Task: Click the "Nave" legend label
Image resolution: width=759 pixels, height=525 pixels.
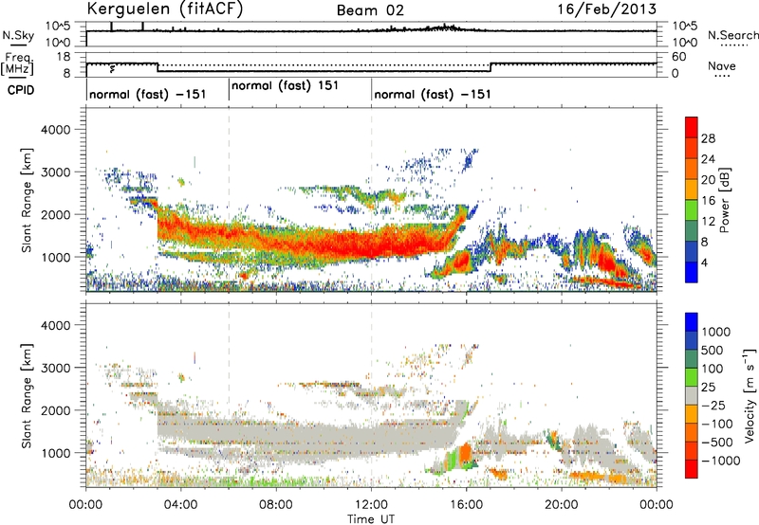Action: [722, 65]
